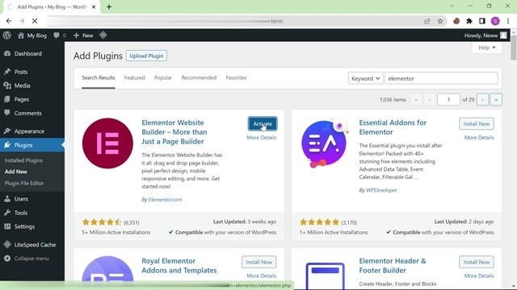View More Details for Elementor Website Builder

(262, 138)
